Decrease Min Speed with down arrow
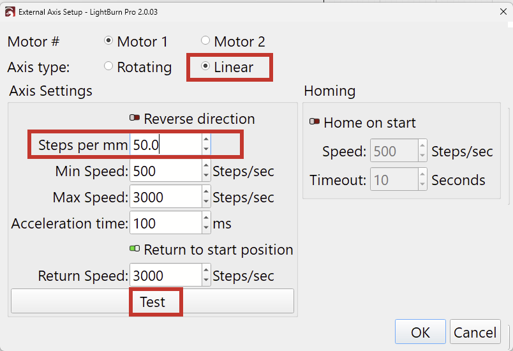Screen dimensions: 513x351 click(x=206, y=176)
